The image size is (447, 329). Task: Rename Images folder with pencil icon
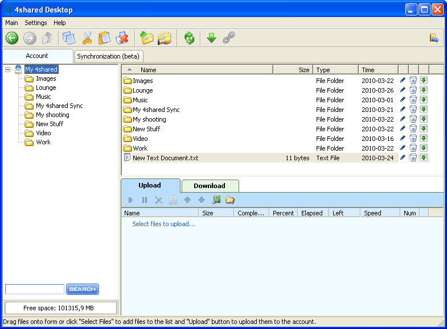pos(403,80)
